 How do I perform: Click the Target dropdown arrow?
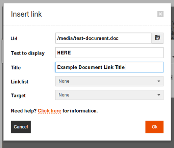[159, 95]
